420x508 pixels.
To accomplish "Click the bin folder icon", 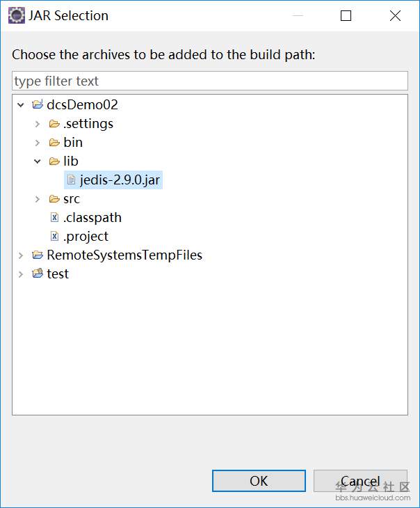I will click(54, 143).
